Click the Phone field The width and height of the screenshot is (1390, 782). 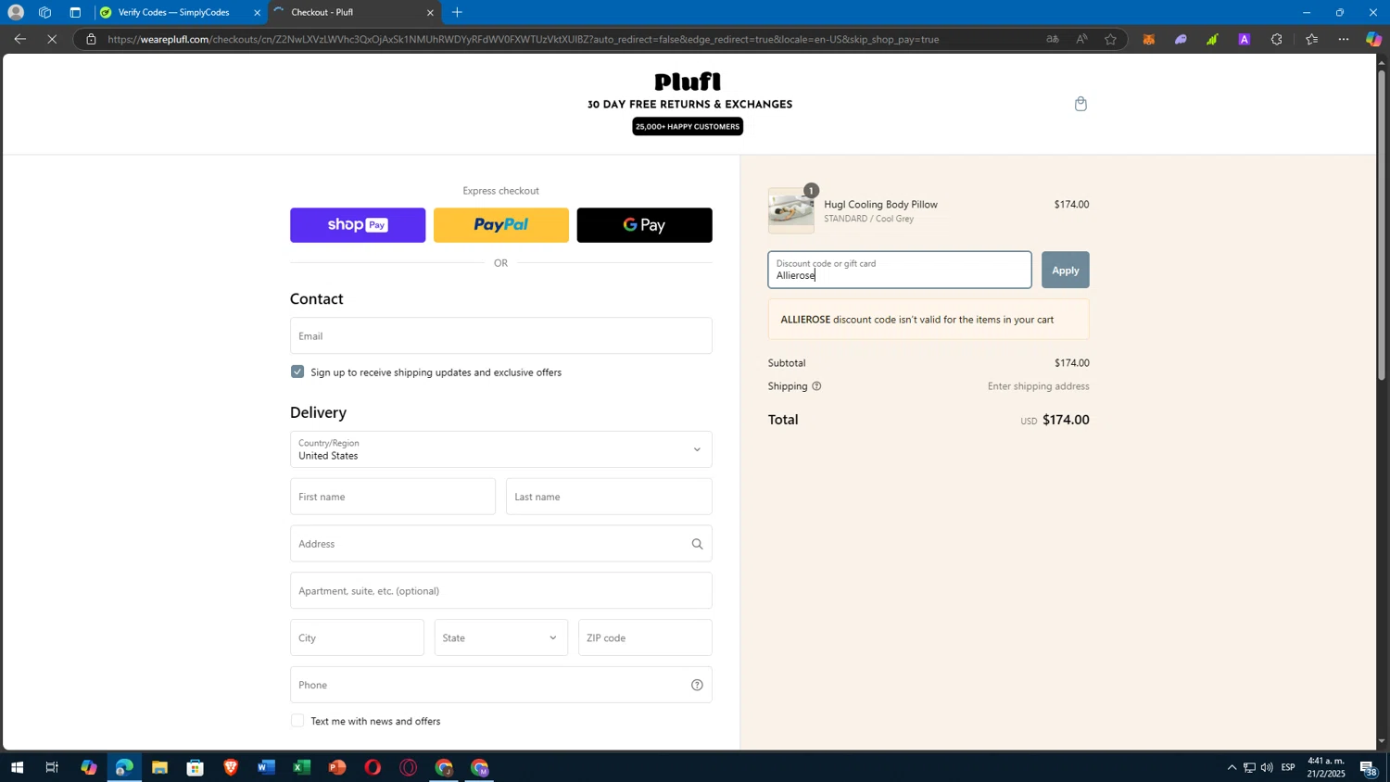click(x=501, y=685)
